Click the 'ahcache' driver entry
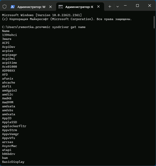 (8, 82)
